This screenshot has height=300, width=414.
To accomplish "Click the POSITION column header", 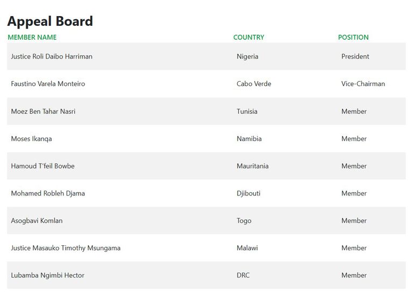I will [353, 38].
